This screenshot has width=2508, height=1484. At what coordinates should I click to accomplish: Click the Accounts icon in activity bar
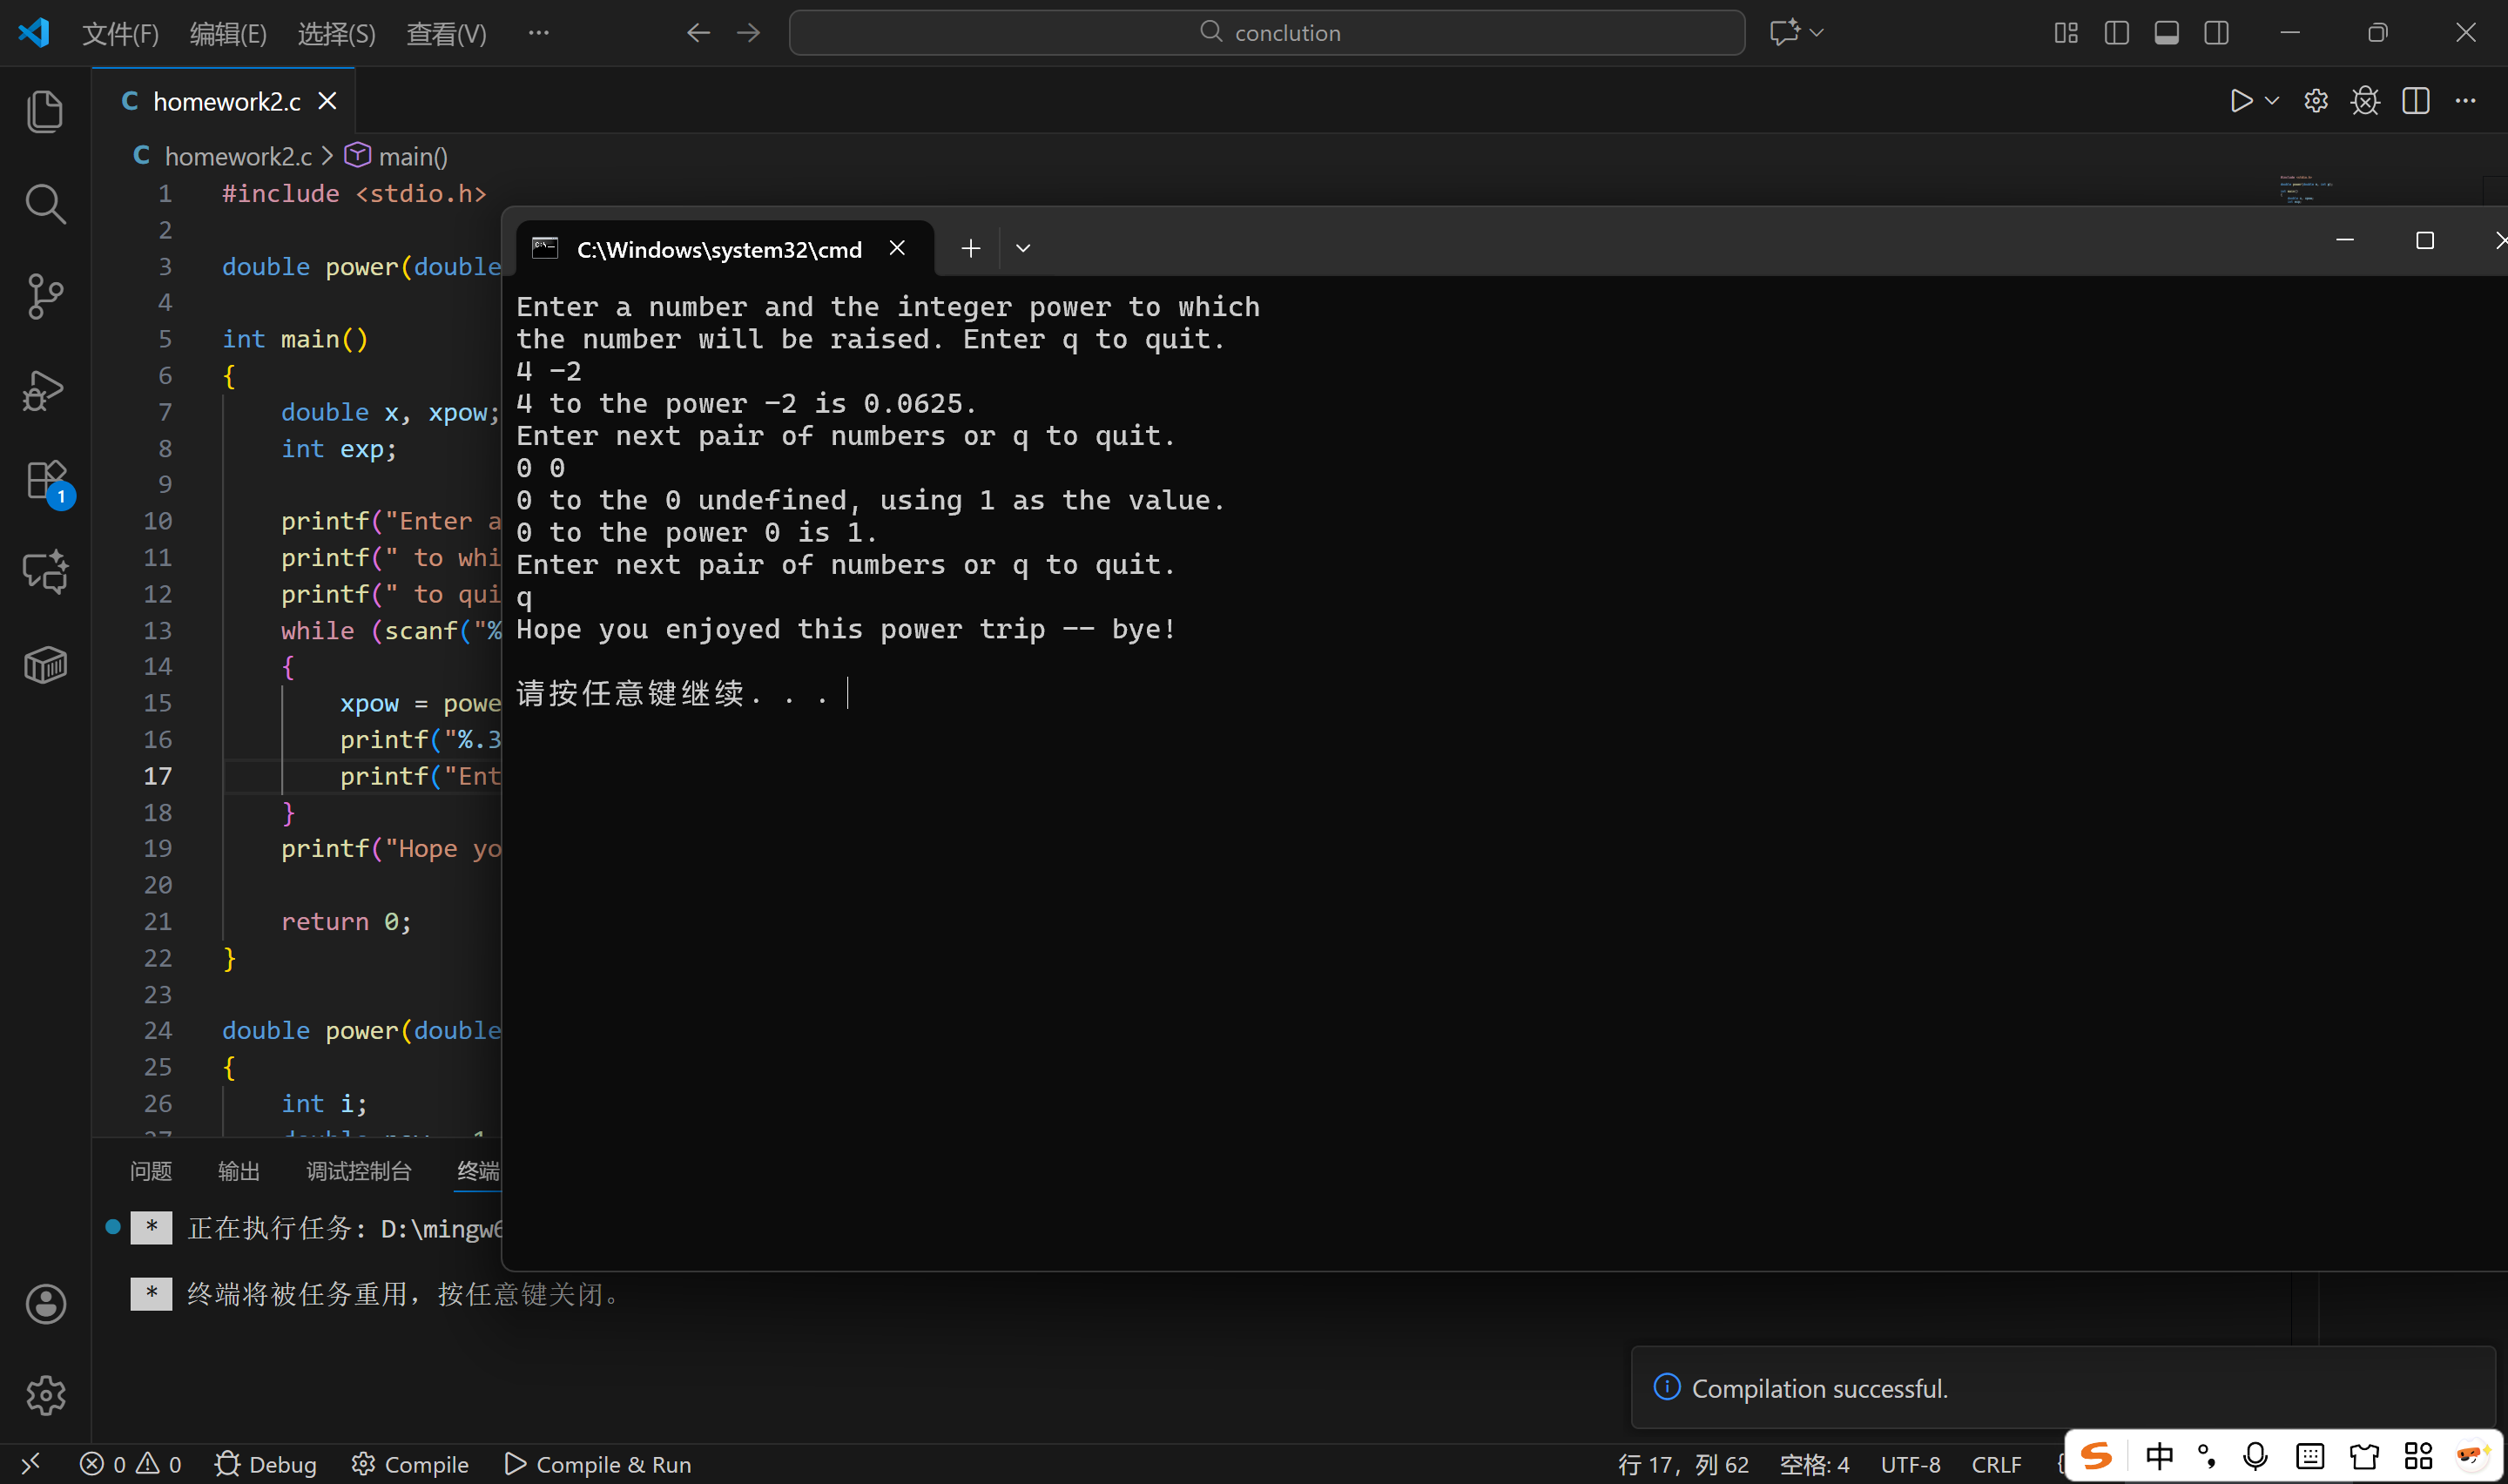point(45,1303)
